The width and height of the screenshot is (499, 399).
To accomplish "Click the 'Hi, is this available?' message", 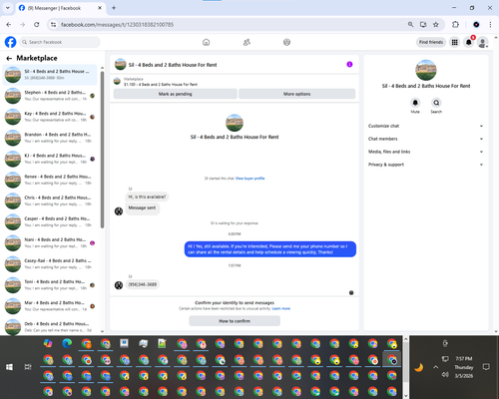I will 147,197.
